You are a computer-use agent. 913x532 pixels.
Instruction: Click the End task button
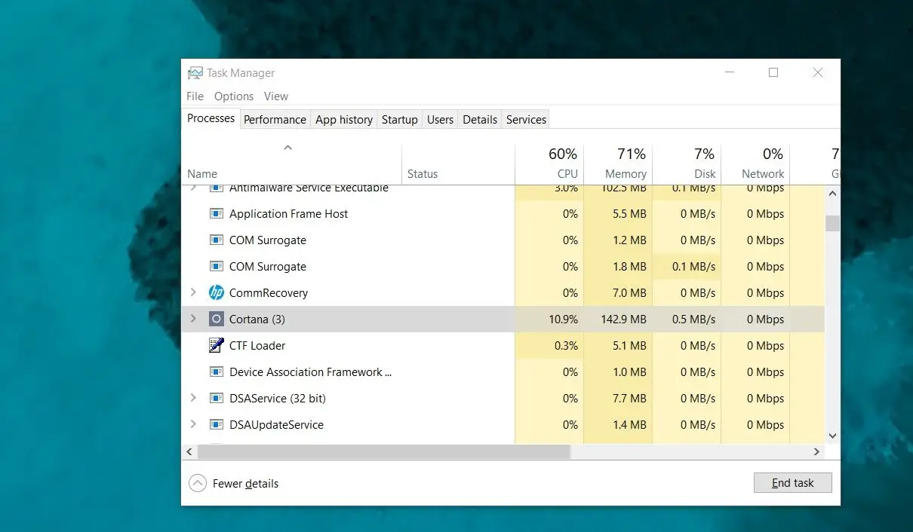click(792, 482)
